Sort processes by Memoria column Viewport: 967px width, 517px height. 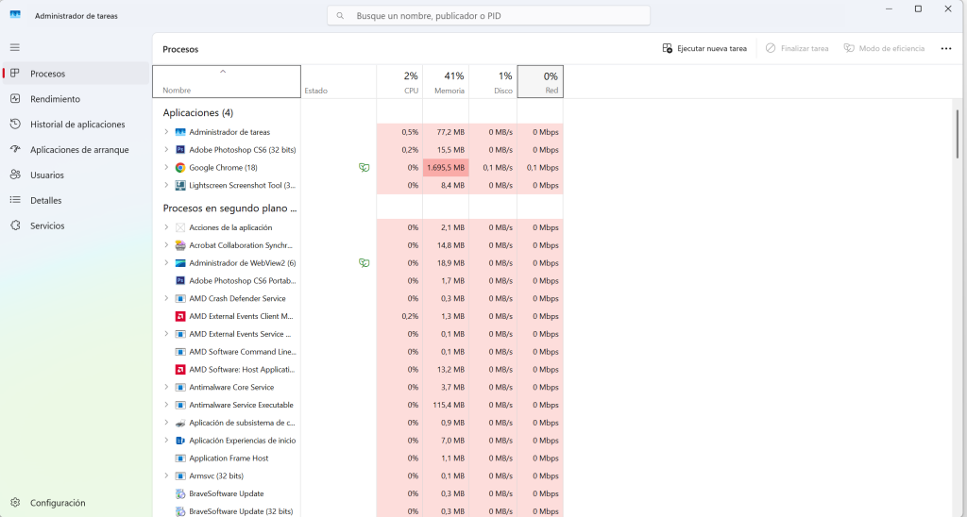click(x=446, y=81)
